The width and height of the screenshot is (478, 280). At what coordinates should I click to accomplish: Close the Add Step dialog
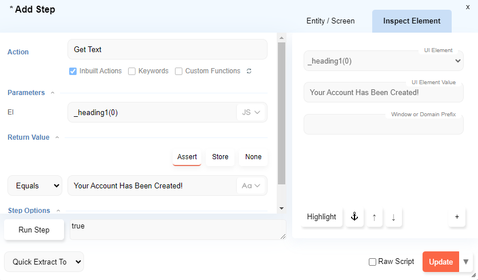(x=468, y=7)
